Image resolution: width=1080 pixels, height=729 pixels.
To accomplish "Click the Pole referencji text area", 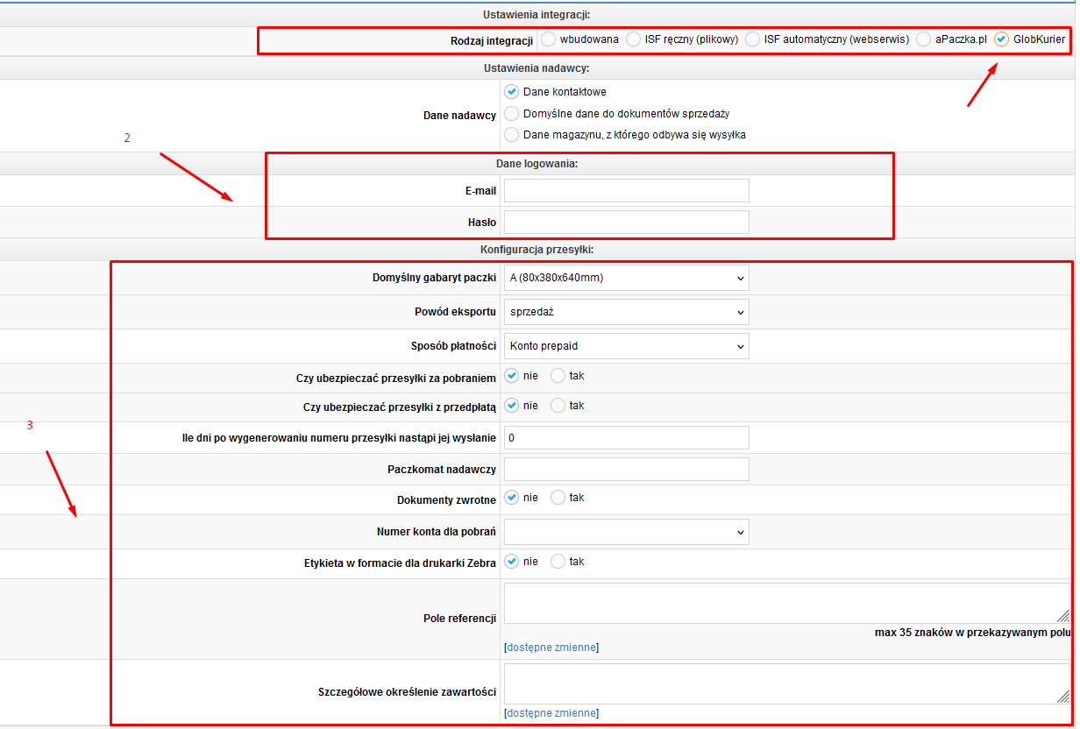I will pos(787,603).
